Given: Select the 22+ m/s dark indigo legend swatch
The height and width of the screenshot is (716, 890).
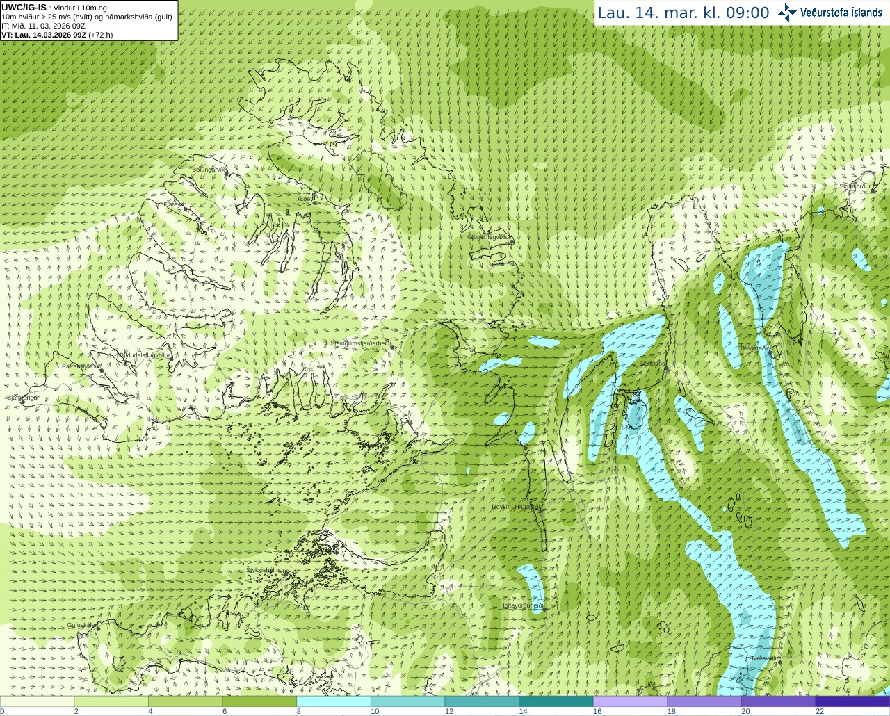Looking at the screenshot, I should [x=852, y=701].
